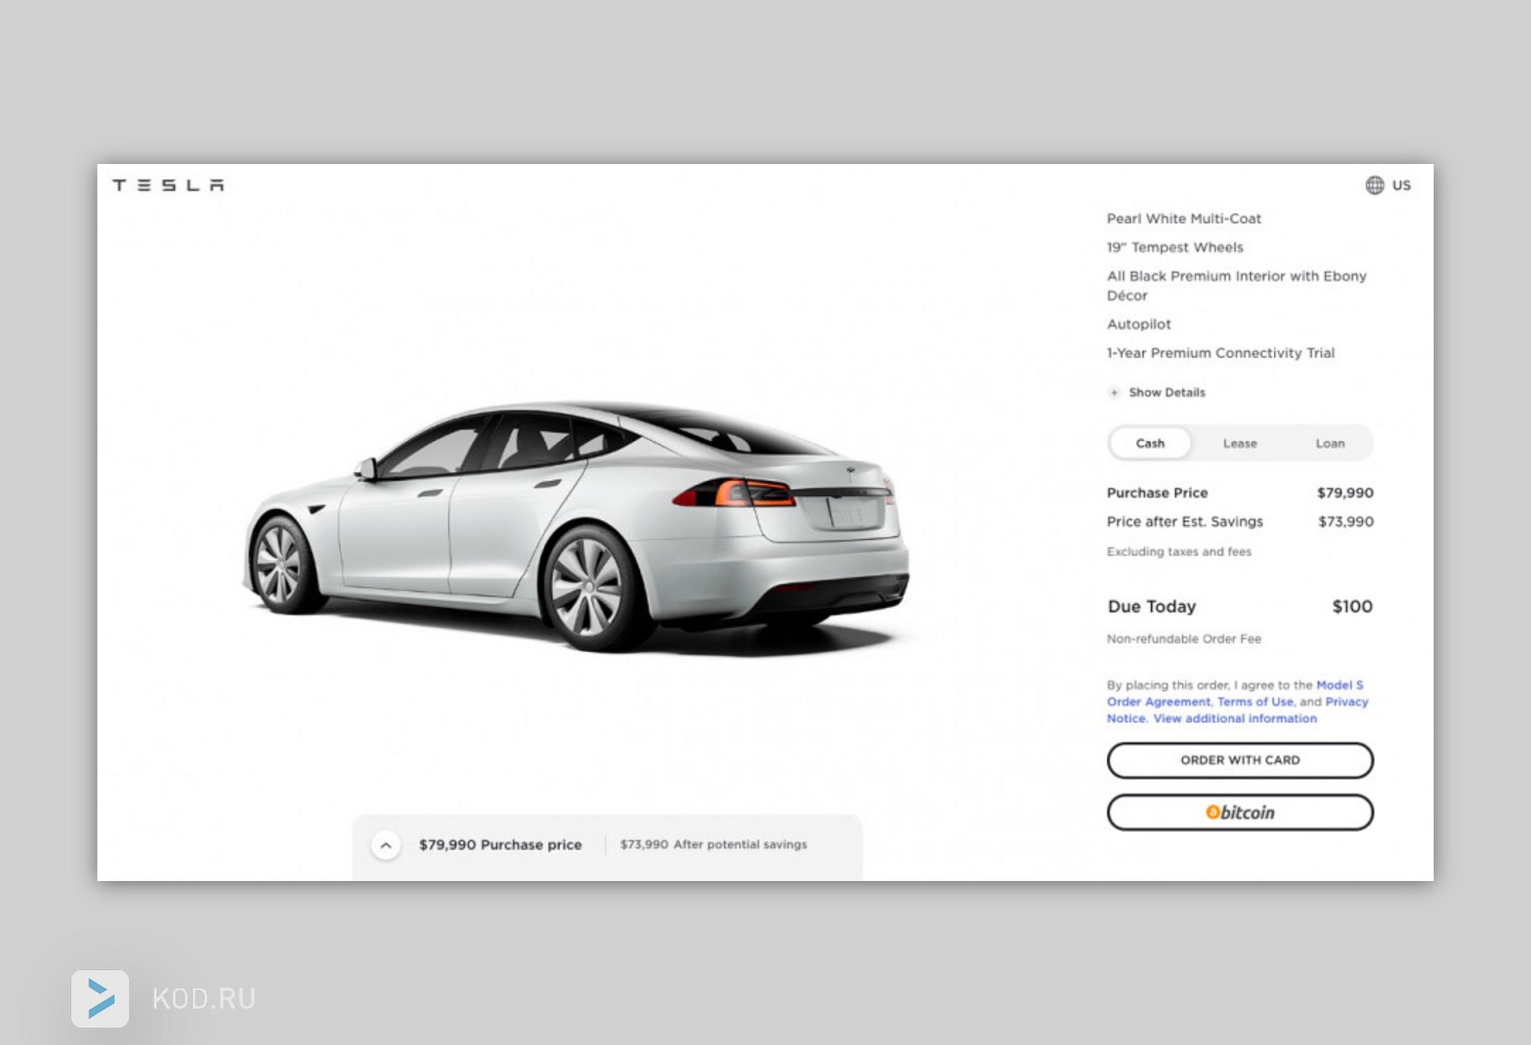Open View additional information link
The height and width of the screenshot is (1045, 1531).
(1235, 719)
